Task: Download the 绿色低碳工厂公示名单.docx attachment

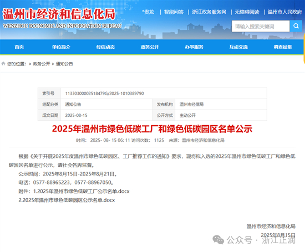Action: click(x=82, y=192)
